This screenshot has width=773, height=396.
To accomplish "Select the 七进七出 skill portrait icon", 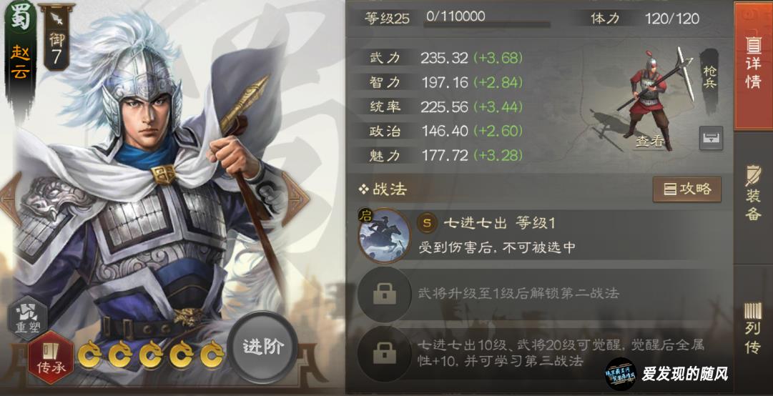I will click(385, 236).
